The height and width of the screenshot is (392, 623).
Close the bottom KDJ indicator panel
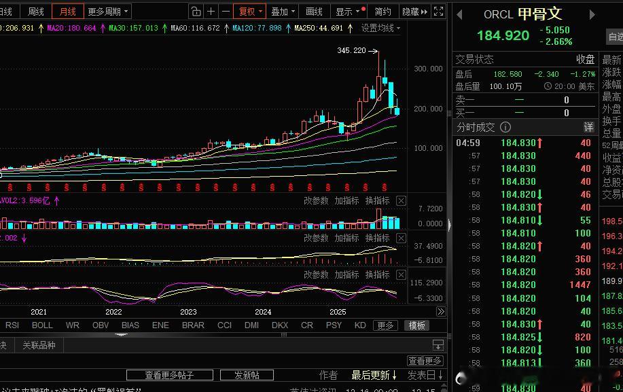(401, 274)
